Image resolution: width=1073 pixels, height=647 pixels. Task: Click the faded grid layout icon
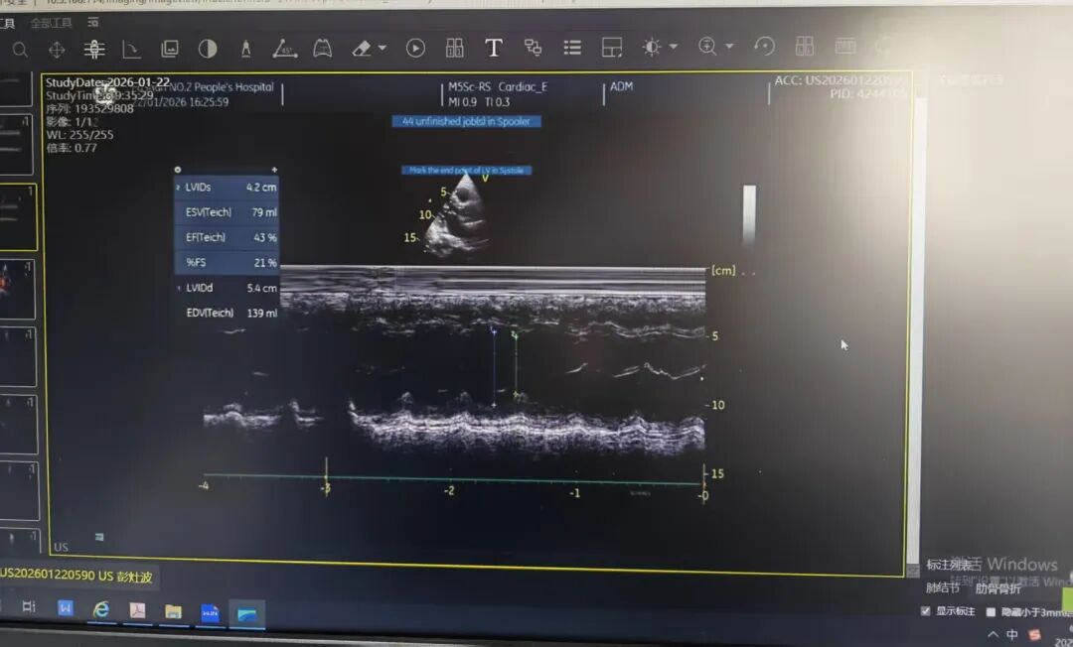(x=805, y=46)
